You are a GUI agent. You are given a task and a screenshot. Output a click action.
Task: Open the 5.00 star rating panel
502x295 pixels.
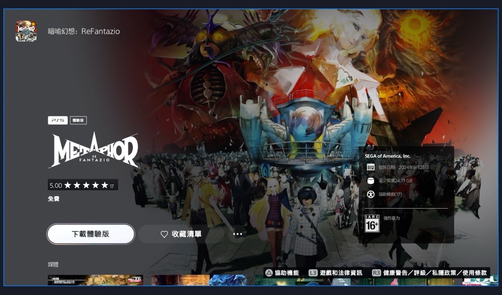tap(83, 185)
